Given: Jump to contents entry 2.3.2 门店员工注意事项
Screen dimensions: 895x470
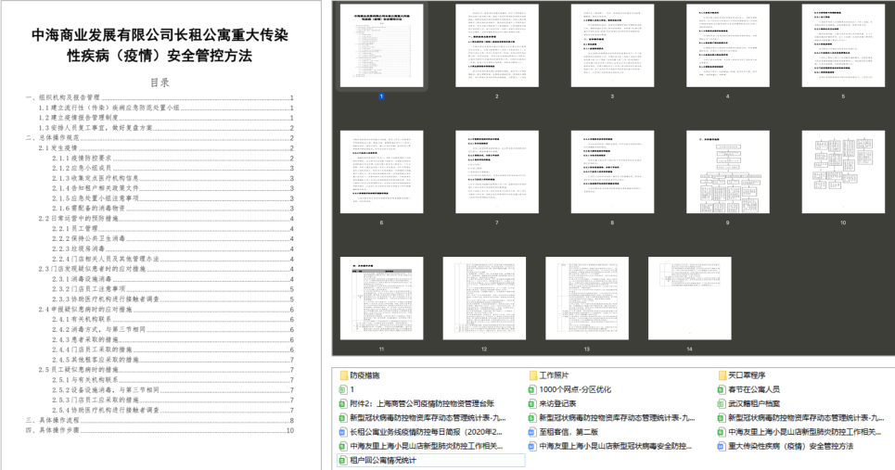Looking at the screenshot, I should (x=173, y=289).
